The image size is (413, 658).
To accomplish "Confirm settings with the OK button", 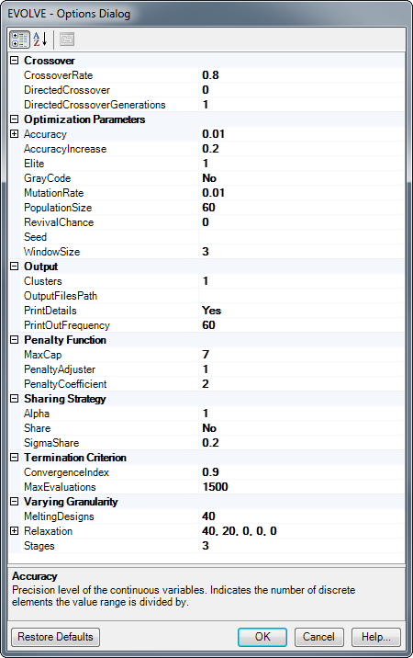I will coord(262,637).
